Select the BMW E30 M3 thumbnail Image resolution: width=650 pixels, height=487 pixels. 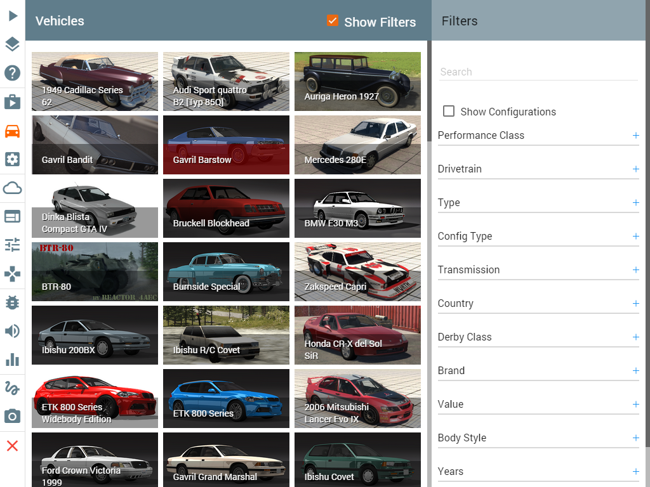[x=358, y=208]
